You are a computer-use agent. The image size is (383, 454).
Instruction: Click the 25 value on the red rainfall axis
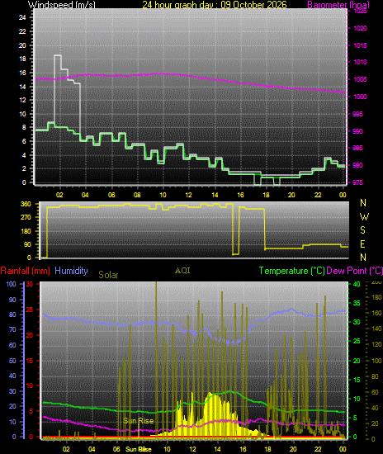coord(30,310)
